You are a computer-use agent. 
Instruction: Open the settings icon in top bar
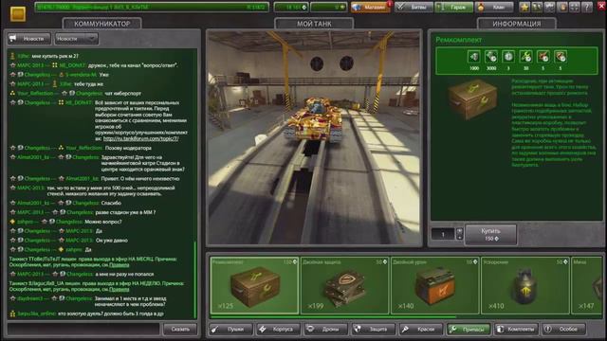pyautogui.click(x=549, y=7)
